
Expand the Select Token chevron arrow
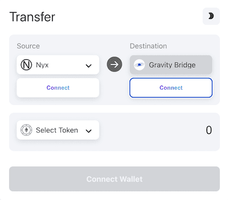pyautogui.click(x=89, y=131)
